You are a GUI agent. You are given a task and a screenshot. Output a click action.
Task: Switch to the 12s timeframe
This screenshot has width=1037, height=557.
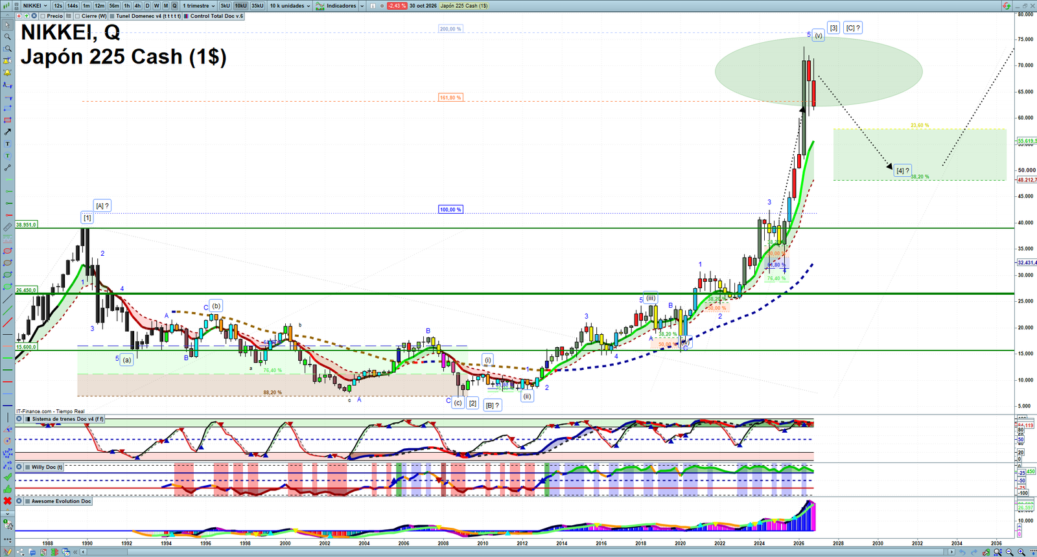(x=58, y=6)
